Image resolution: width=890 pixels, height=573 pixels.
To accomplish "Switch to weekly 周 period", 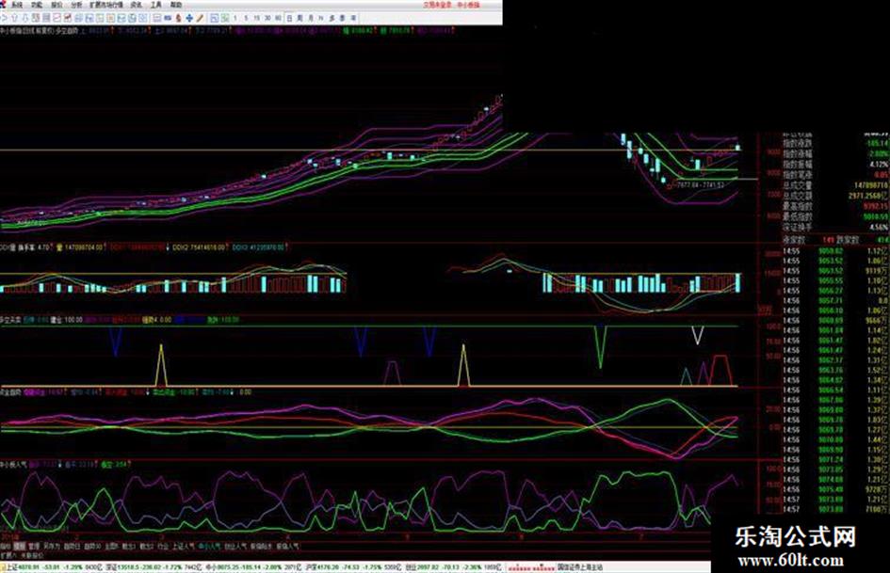I will (x=299, y=18).
